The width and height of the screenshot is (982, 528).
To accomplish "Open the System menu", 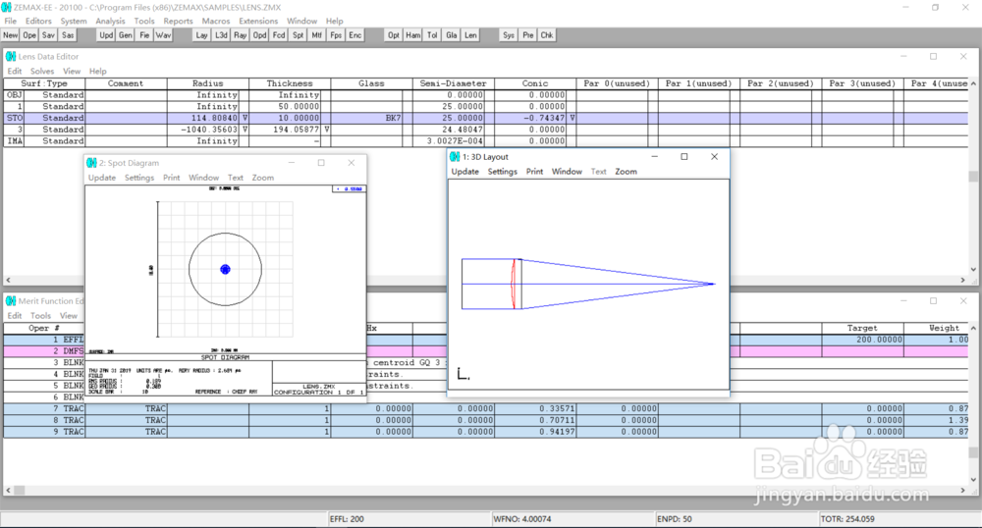I will coord(74,22).
